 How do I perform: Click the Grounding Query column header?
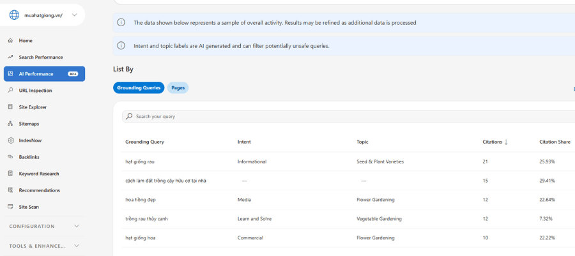click(144, 142)
